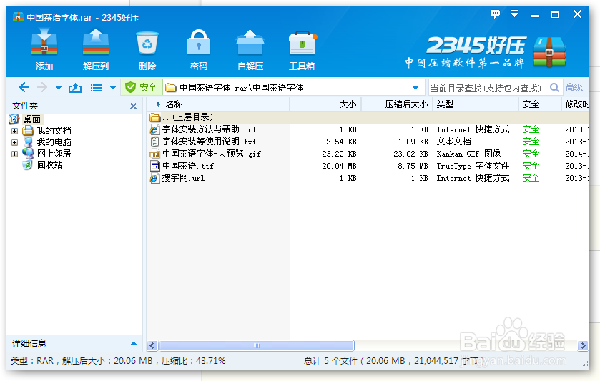Click the text file icon of 字体安装等使用说明.txt
This screenshot has height=381, width=600.
coord(154,142)
